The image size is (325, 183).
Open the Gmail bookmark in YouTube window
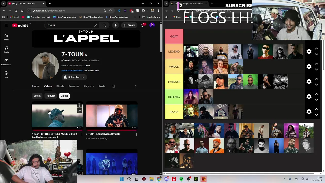click(14, 17)
